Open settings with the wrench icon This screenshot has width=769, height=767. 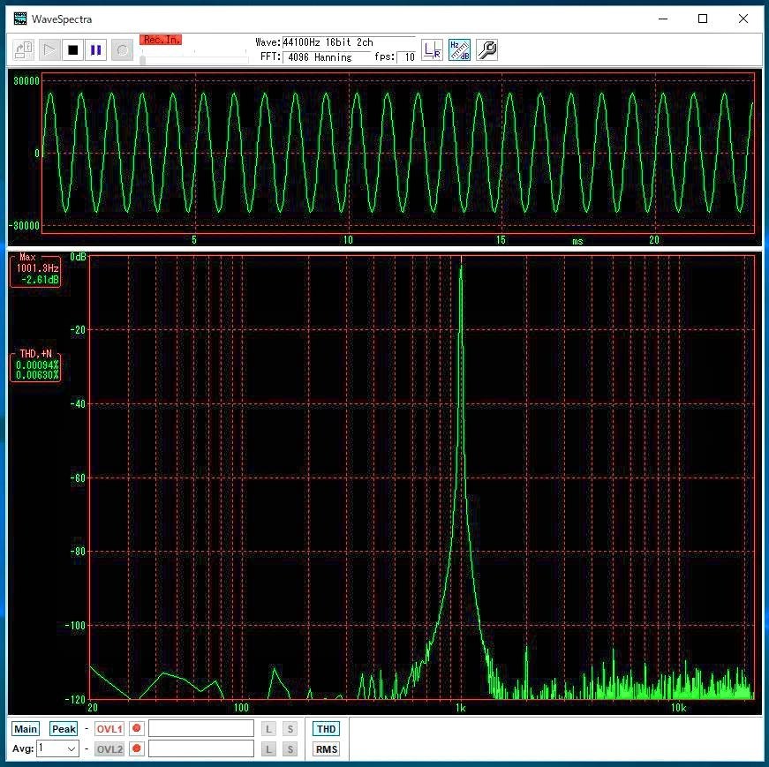(486, 50)
